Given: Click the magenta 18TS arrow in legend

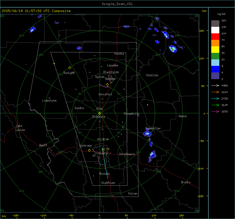Looking at the screenshot, I should (215, 111).
